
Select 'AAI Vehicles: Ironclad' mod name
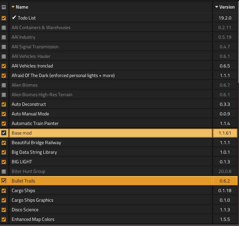coord(32,66)
